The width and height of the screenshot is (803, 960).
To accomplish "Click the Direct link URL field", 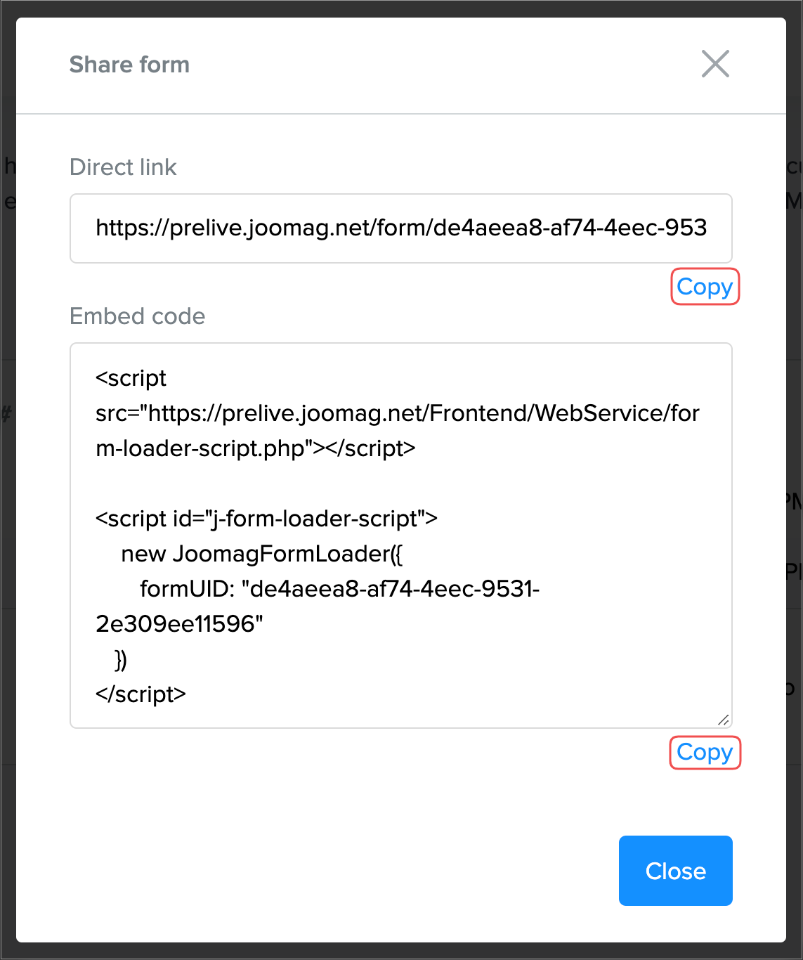I will point(400,228).
